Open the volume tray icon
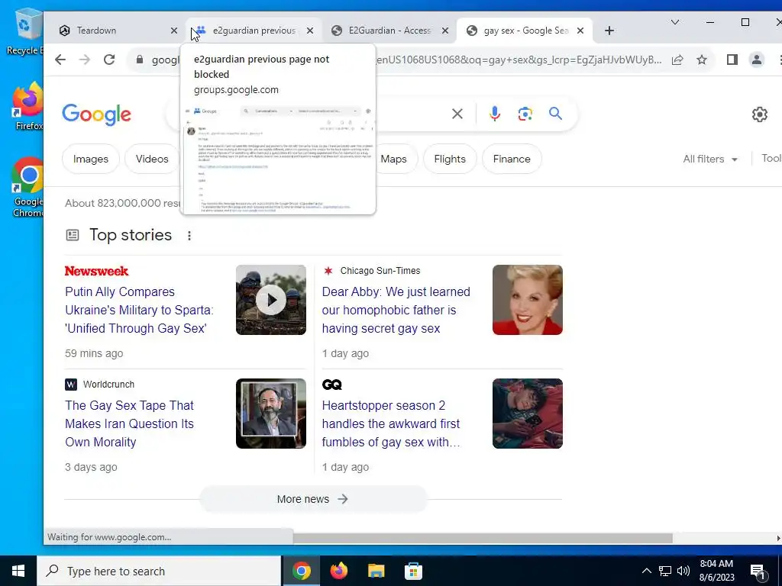The image size is (782, 586). 683,571
